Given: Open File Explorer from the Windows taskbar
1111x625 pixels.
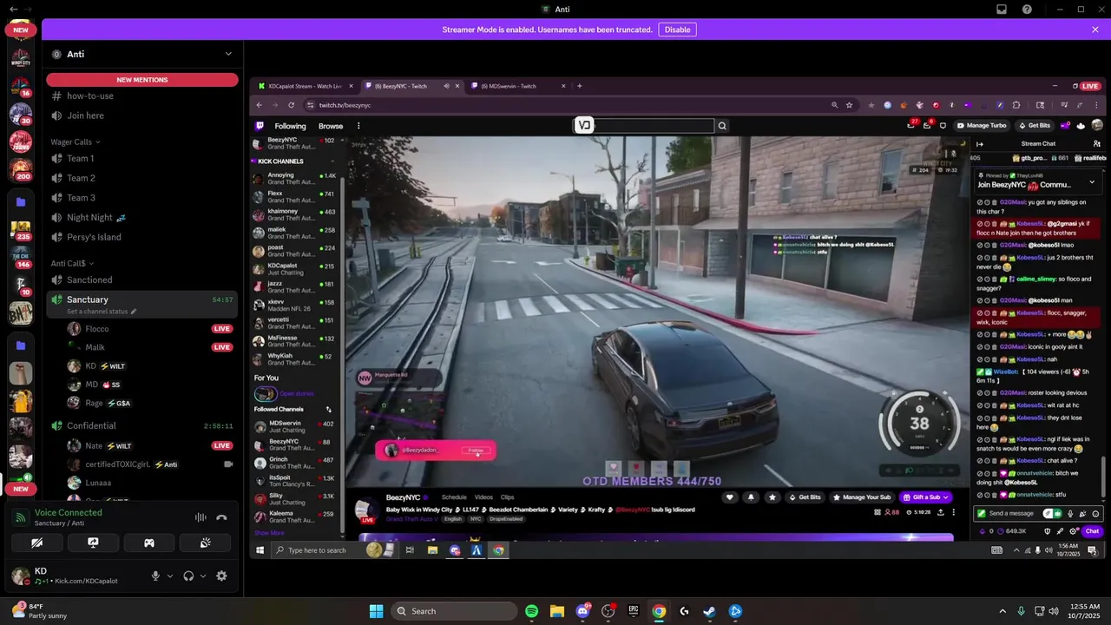Looking at the screenshot, I should pyautogui.click(x=557, y=611).
